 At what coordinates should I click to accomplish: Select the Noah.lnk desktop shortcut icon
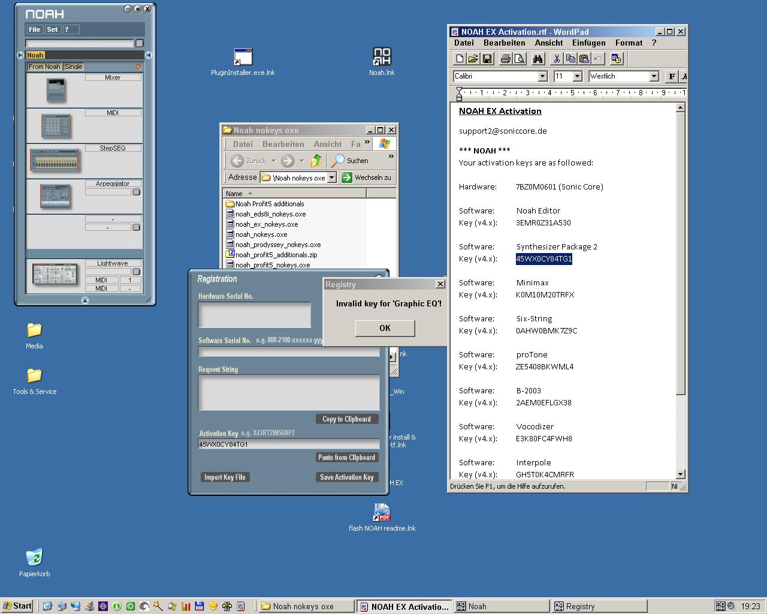382,62
